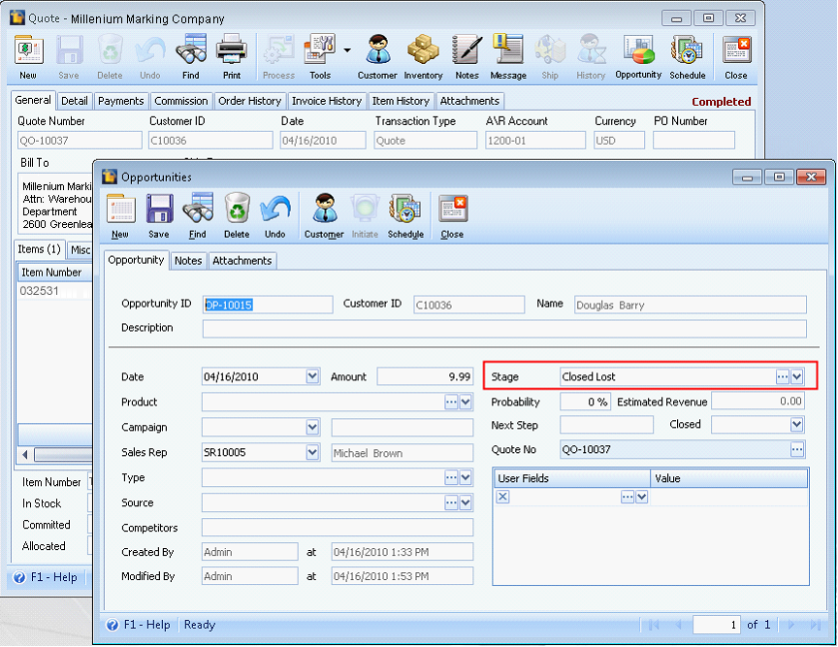Open the Closed dropdown
Viewport: 838px width, 647px height.
(797, 425)
